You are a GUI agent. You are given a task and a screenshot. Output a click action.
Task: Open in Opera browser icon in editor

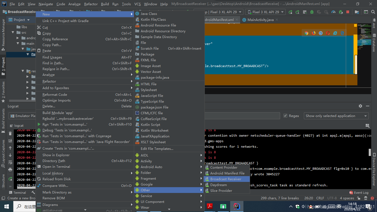pyautogui.click(x=328, y=33)
